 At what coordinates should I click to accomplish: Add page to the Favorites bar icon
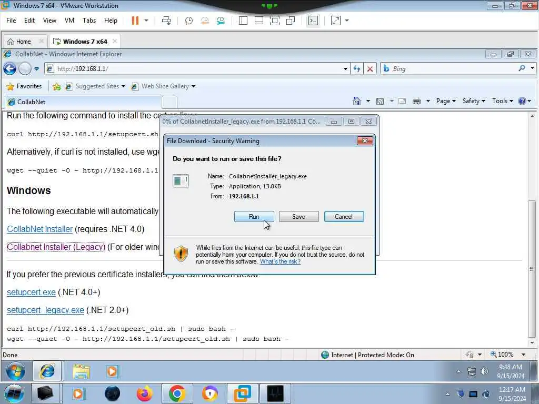(57, 87)
